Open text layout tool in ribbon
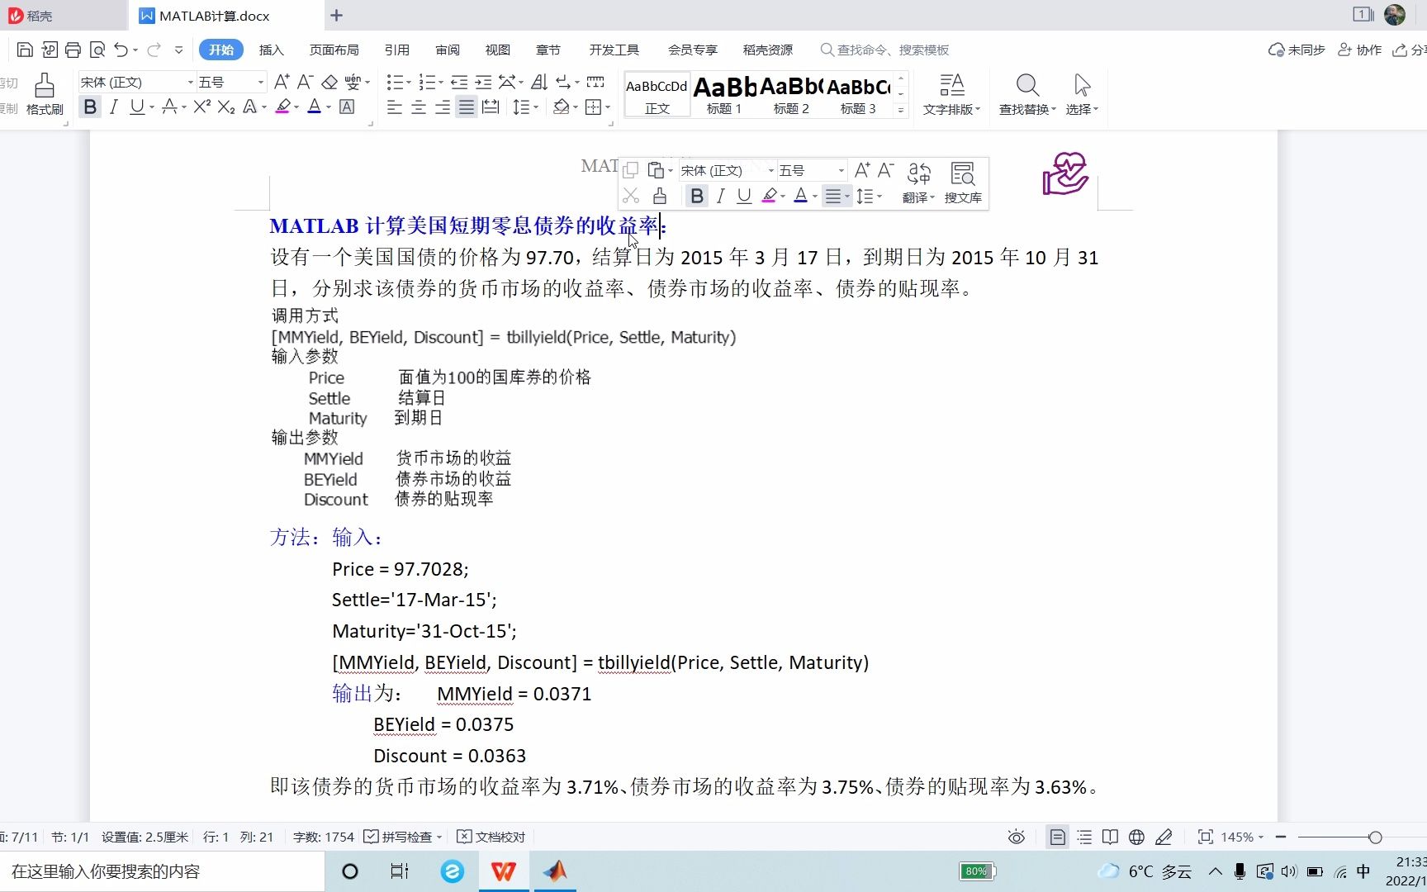This screenshot has height=892, width=1427. coord(951,95)
